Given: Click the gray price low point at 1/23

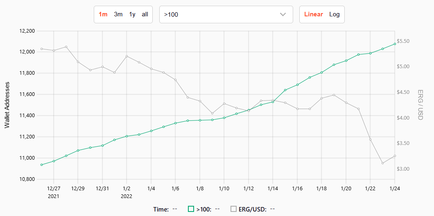Looking at the screenshot, I should point(382,163).
